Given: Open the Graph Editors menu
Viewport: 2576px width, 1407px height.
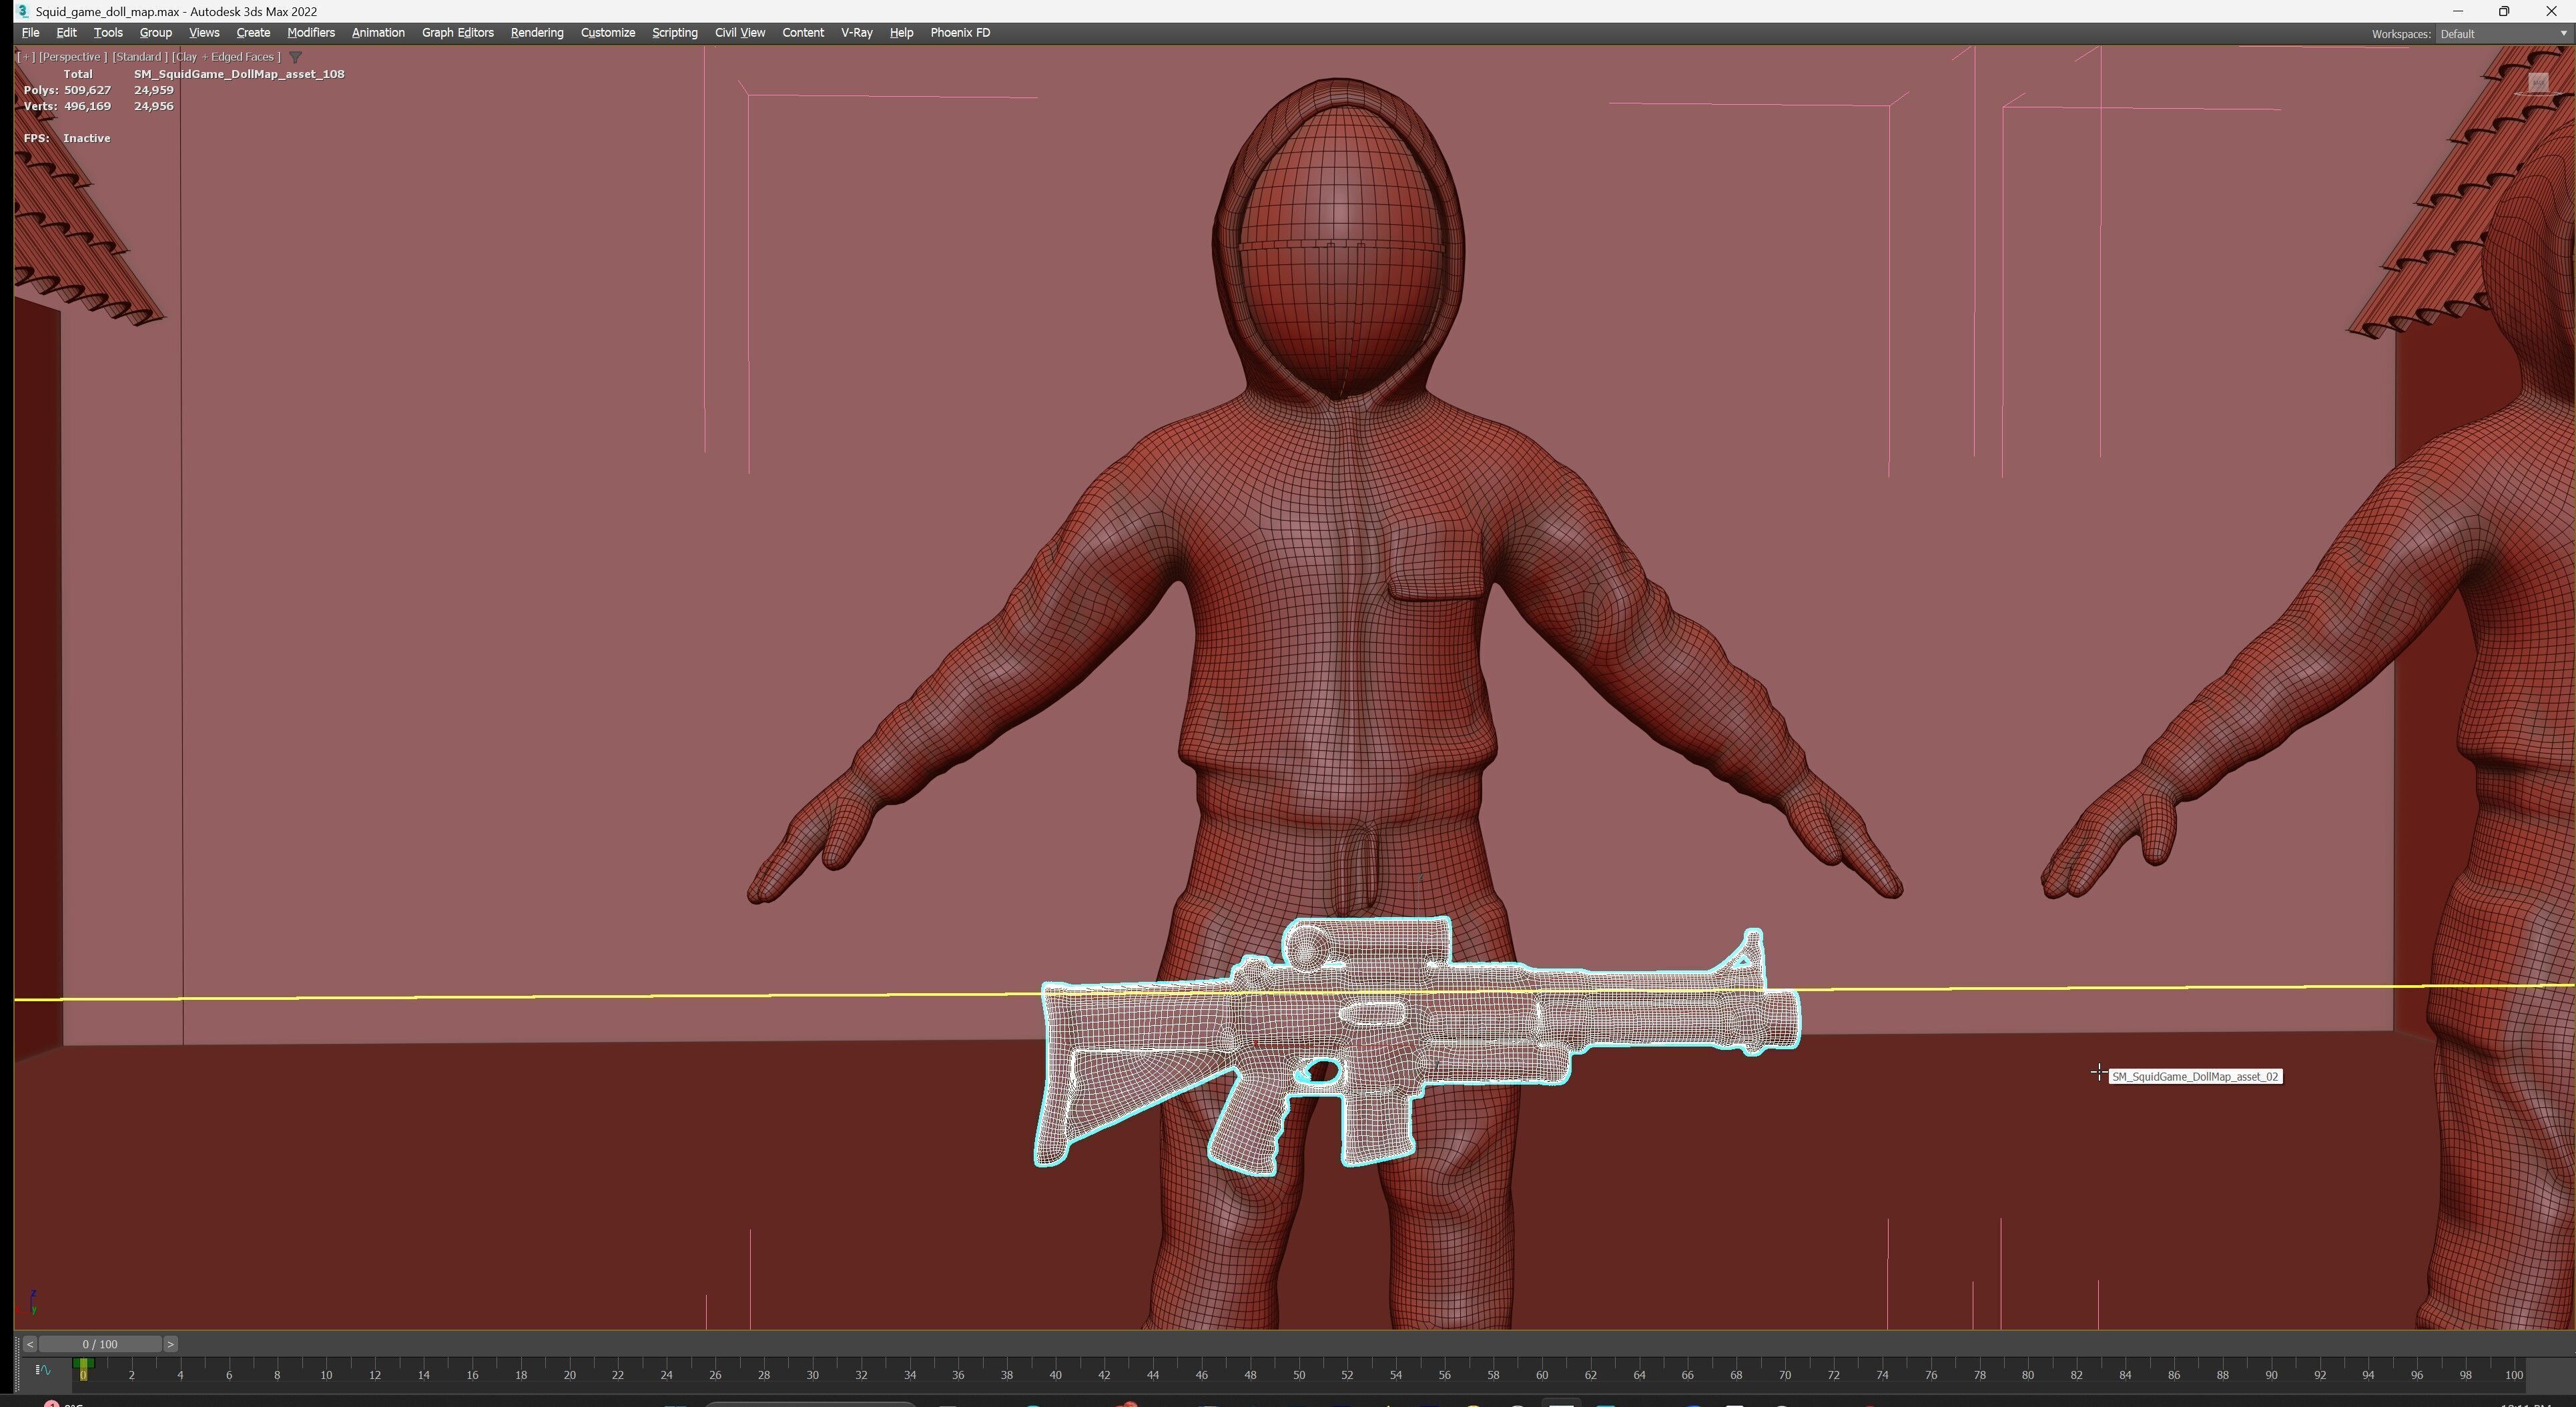Looking at the screenshot, I should click(458, 33).
